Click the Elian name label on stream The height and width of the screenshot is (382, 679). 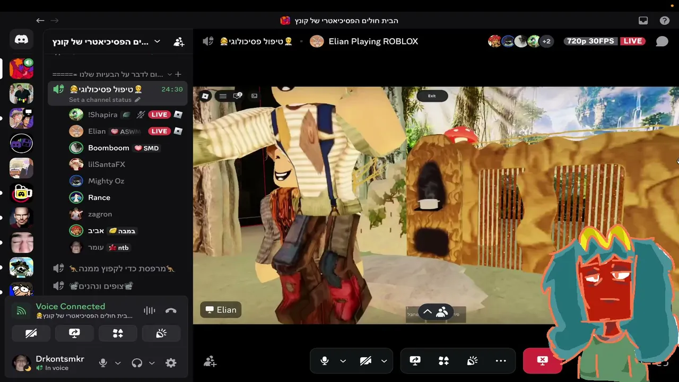(x=221, y=310)
